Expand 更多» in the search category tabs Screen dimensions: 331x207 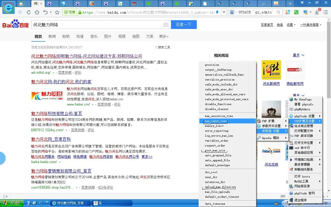click(x=164, y=36)
